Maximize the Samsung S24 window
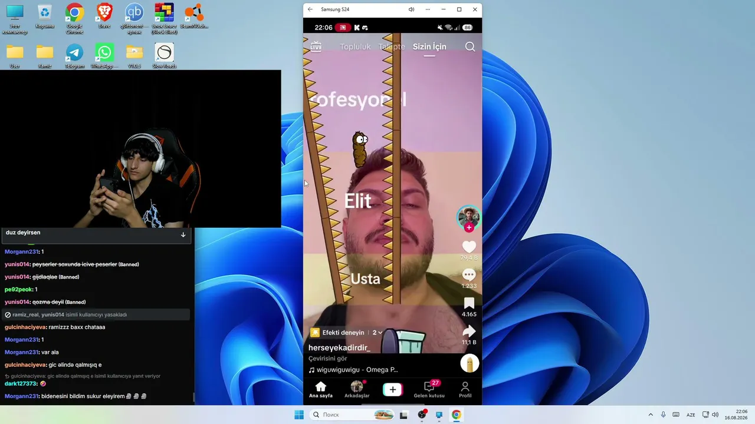 pyautogui.click(x=459, y=9)
